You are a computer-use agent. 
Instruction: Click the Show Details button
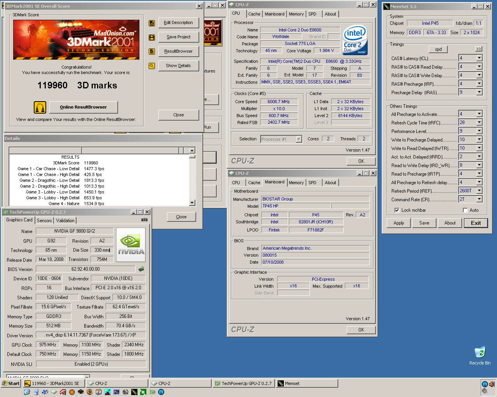point(179,66)
